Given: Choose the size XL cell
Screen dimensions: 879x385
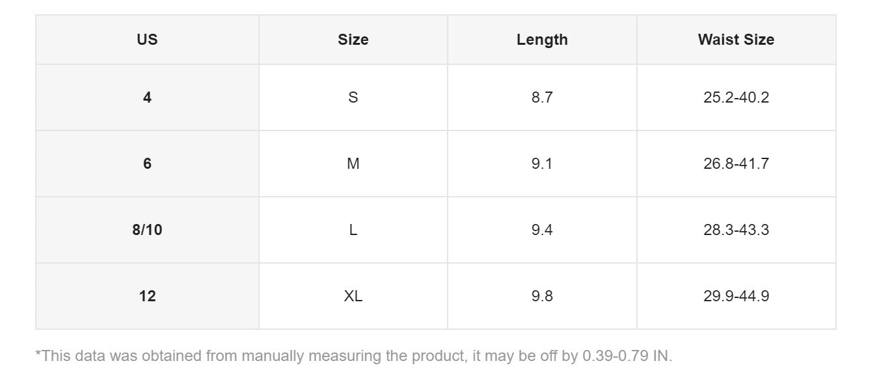Looking at the screenshot, I should [x=353, y=296].
